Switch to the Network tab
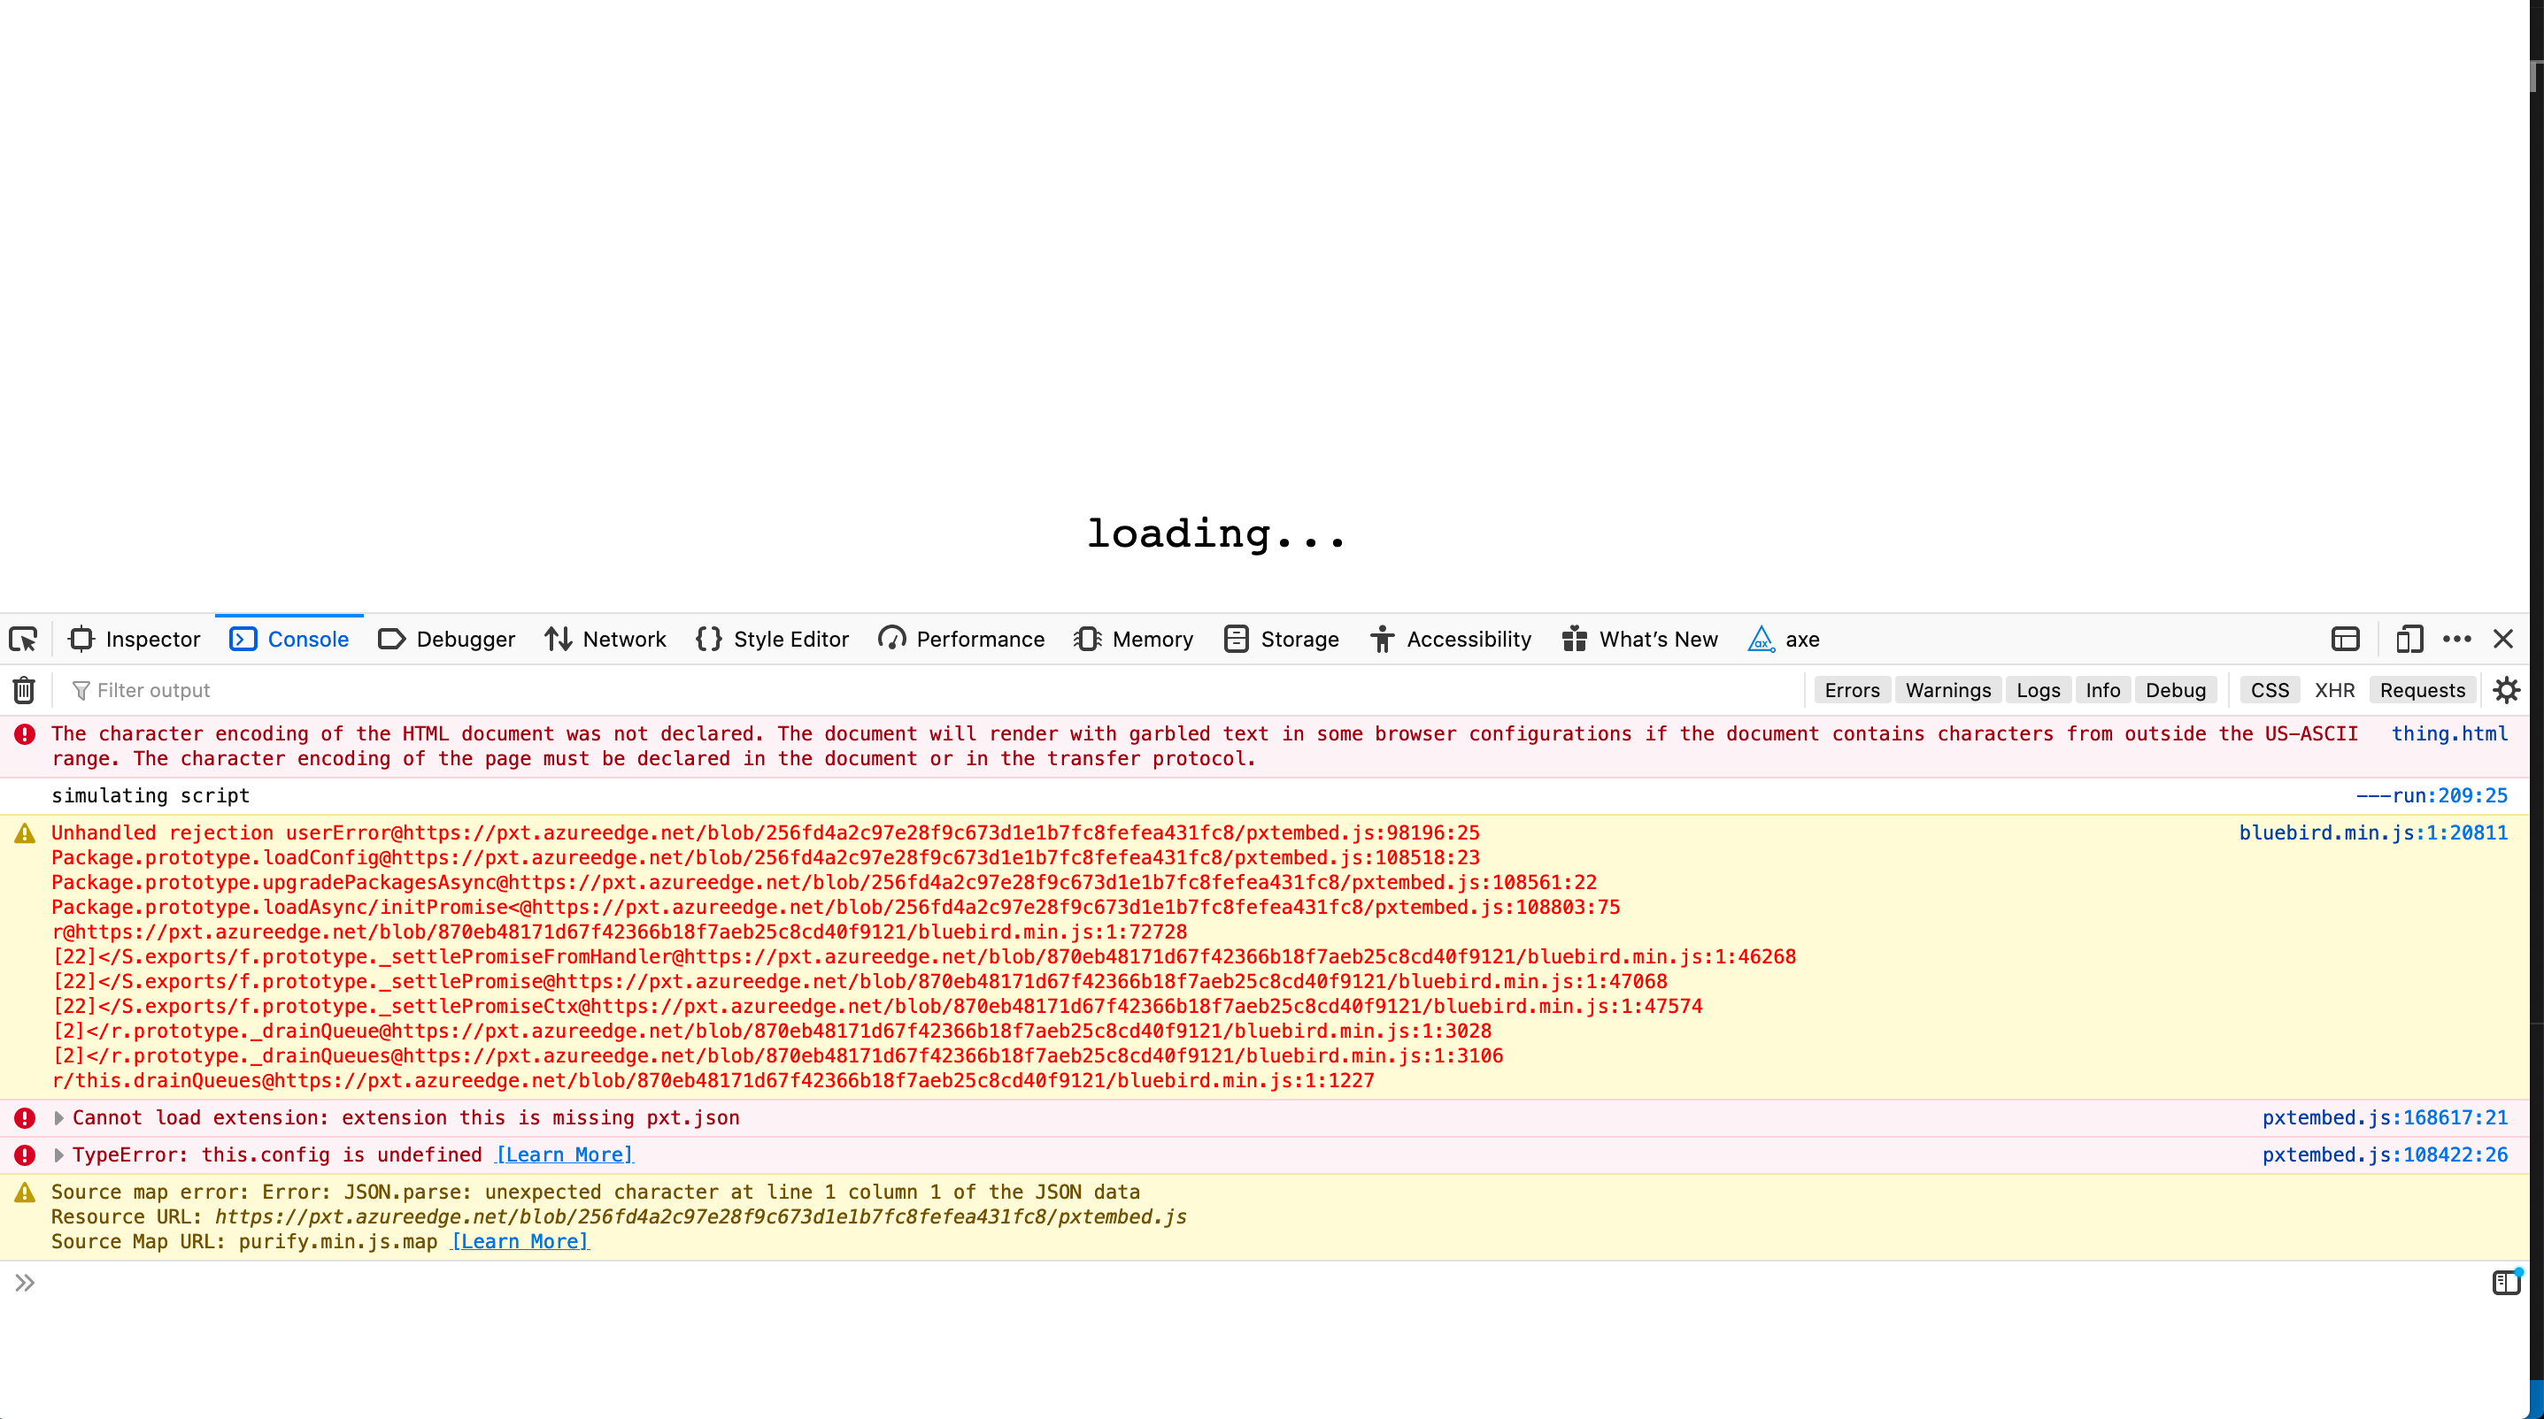 (x=605, y=640)
